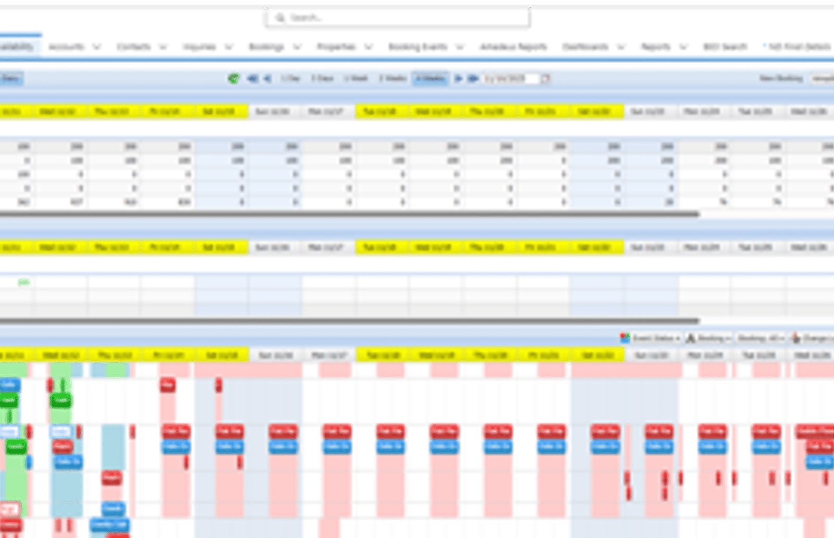Open the Properties tab
The height and width of the screenshot is (538, 834).
tap(336, 46)
